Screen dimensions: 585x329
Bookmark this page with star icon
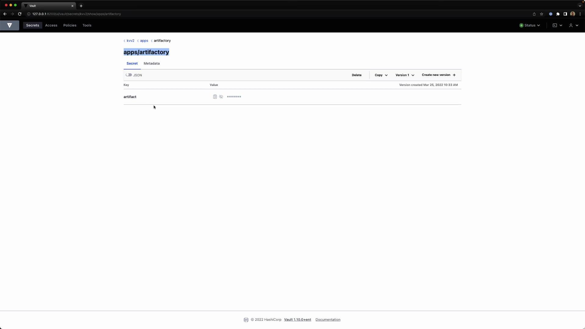[x=541, y=14]
